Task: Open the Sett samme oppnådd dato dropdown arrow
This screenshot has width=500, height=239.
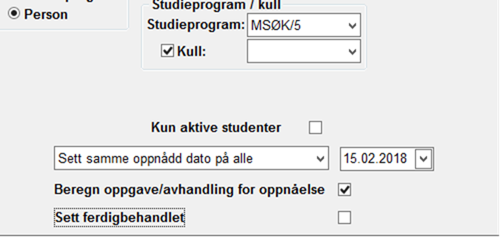Action: tap(321, 158)
